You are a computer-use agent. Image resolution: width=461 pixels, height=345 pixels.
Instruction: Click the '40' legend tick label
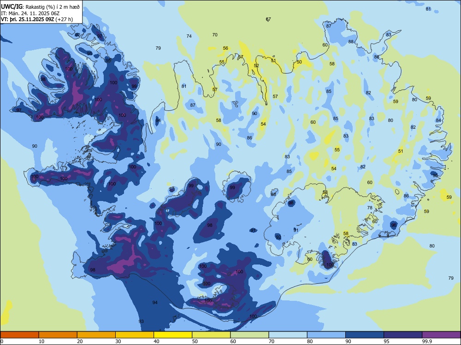[x=156, y=341]
